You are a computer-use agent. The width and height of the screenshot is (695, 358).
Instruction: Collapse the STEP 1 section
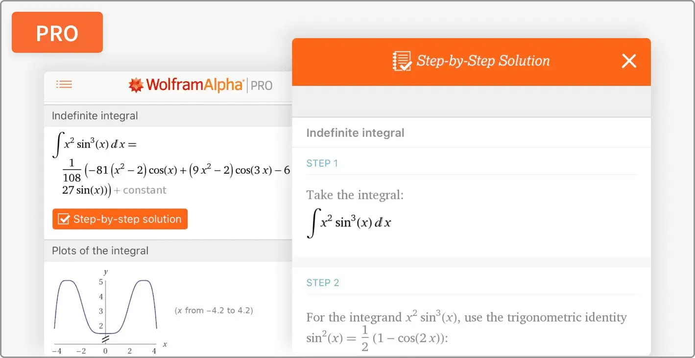tap(322, 163)
